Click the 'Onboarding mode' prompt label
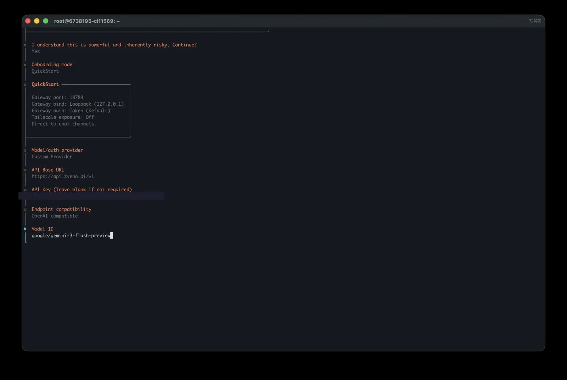 pyautogui.click(x=52, y=65)
